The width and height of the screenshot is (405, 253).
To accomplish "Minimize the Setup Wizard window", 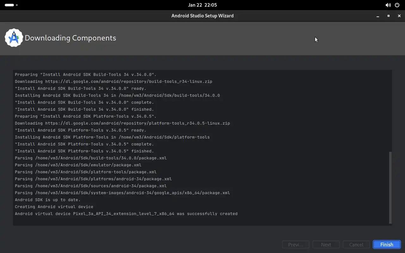I will coord(378,16).
